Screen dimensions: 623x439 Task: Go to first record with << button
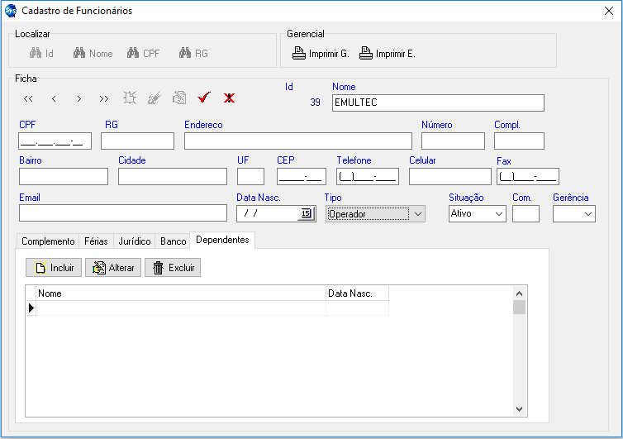(x=29, y=98)
